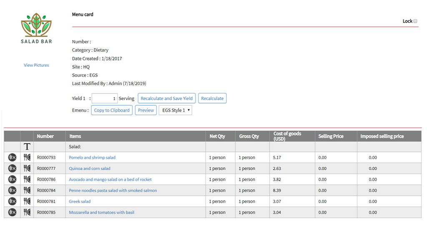427x227 pixels.
Task: Open the Pomelo and shrimp salad recipe link
Action: 92,158
